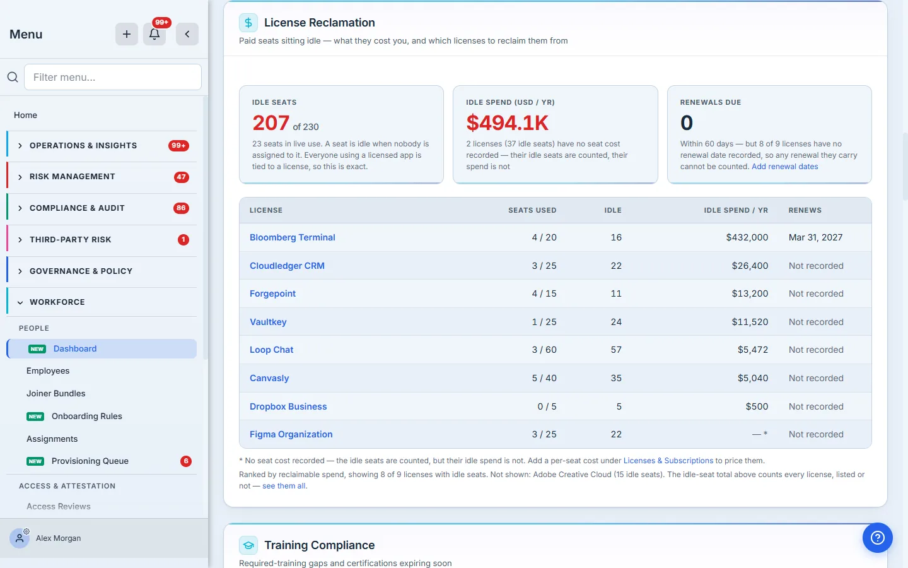Open Joiner Bundles

coord(55,394)
